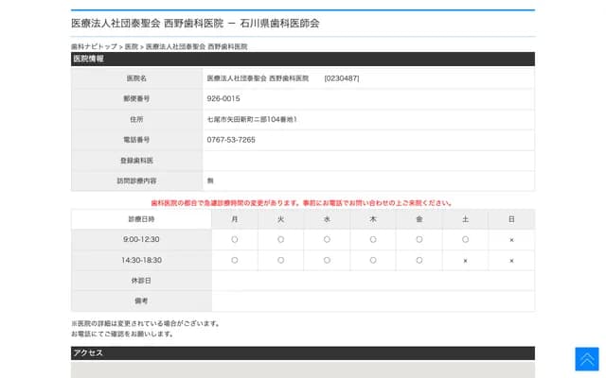Click the postal code 926-0015
Viewport: 606px width, 378px height.
pyautogui.click(x=223, y=98)
